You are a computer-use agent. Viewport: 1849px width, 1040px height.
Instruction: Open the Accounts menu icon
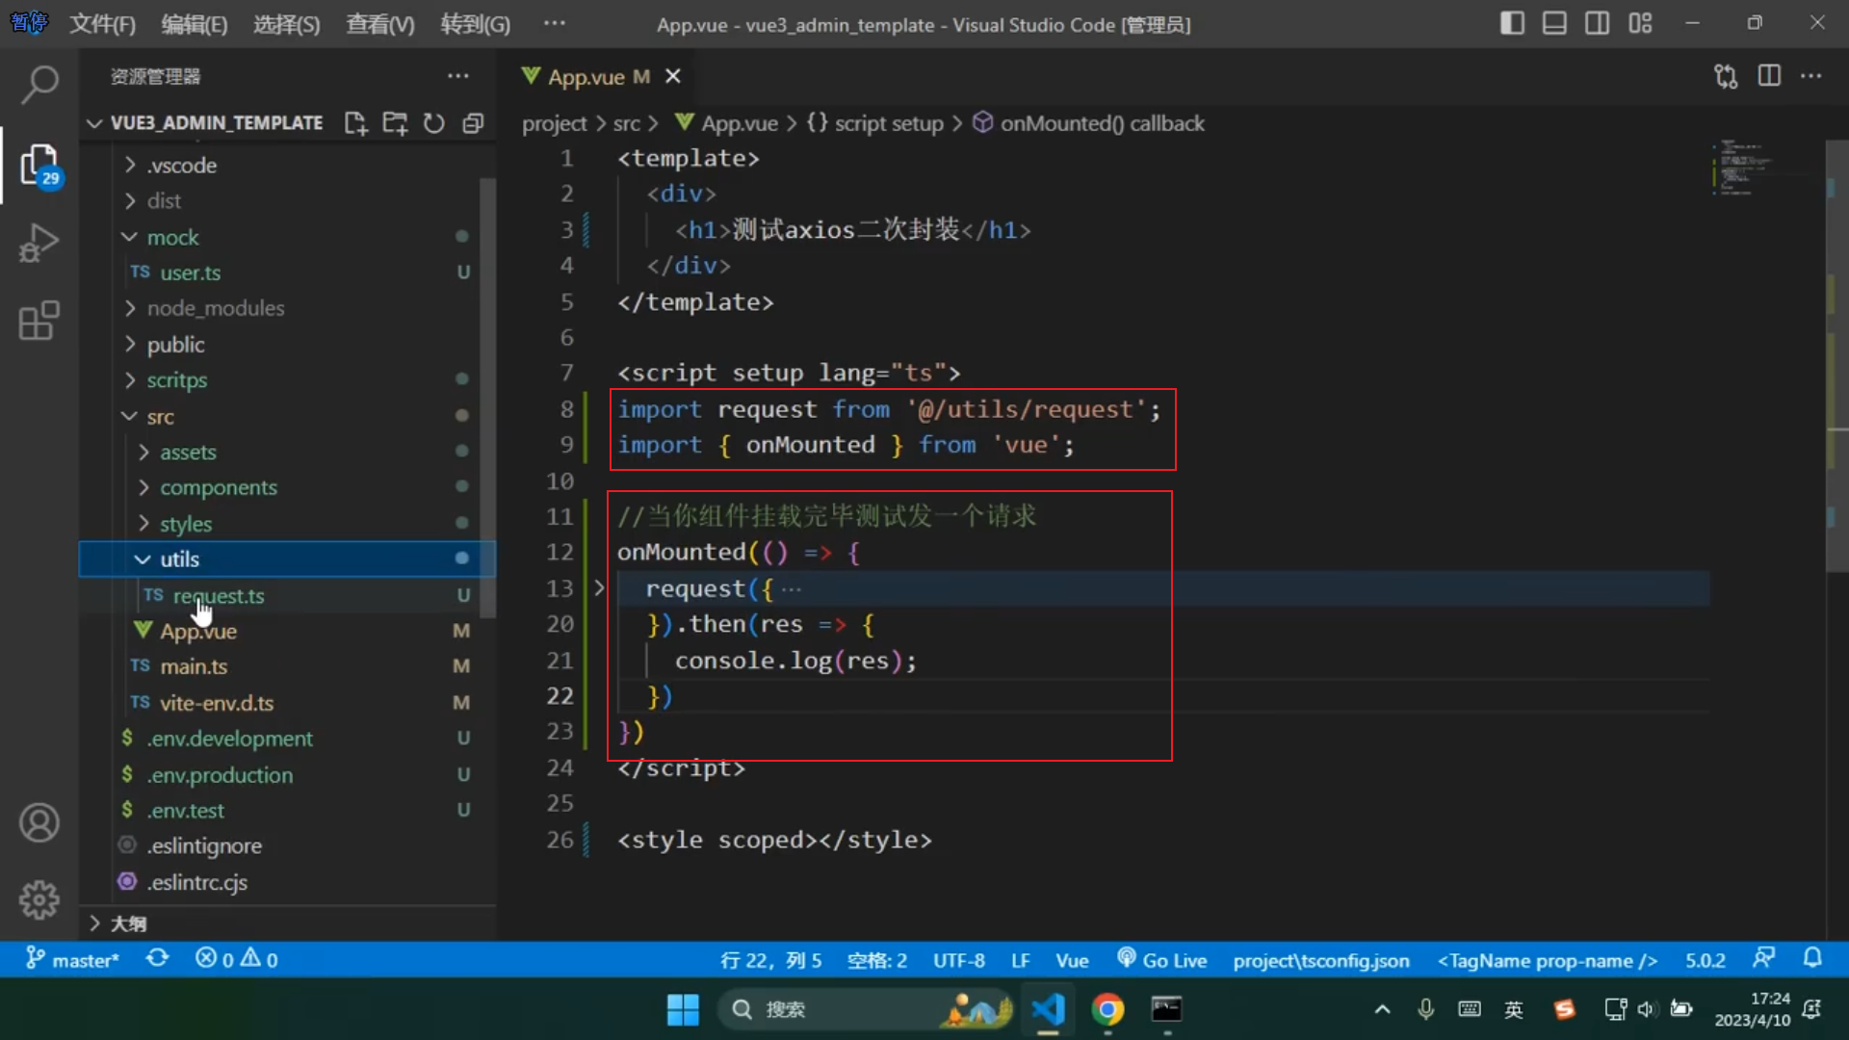39,823
